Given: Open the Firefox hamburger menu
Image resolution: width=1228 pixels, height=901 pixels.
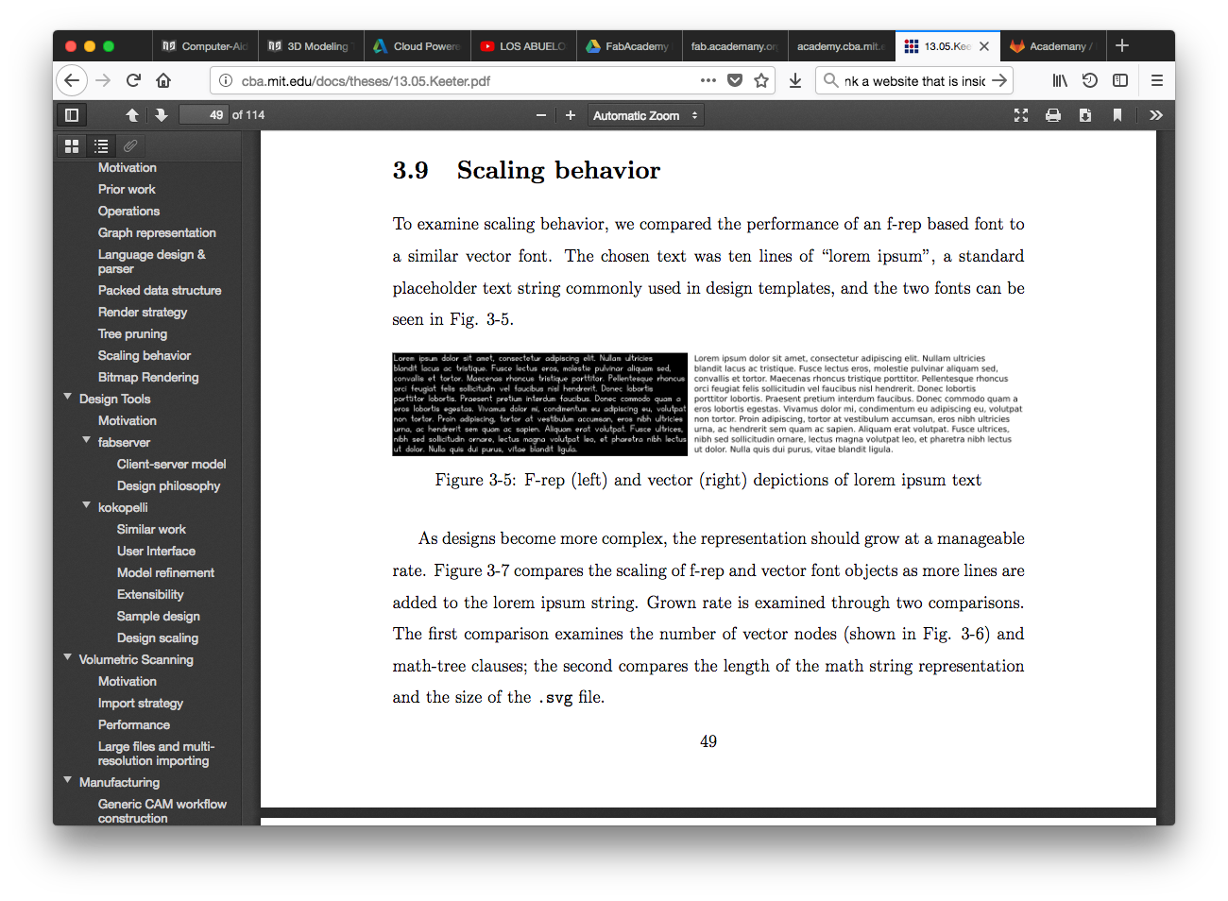Looking at the screenshot, I should click(1156, 80).
